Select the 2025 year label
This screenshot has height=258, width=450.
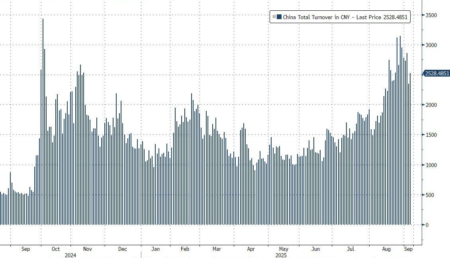pos(280,255)
